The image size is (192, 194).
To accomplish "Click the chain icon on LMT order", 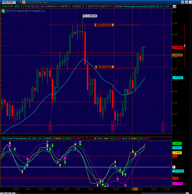I will pyautogui.click(x=95, y=25).
